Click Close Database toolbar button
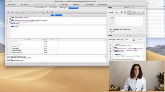Viewport: 165px width, 92px height. coord(102,5)
